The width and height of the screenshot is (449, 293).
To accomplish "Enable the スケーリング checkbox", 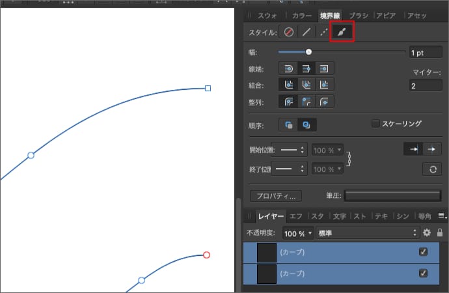I will click(x=375, y=123).
